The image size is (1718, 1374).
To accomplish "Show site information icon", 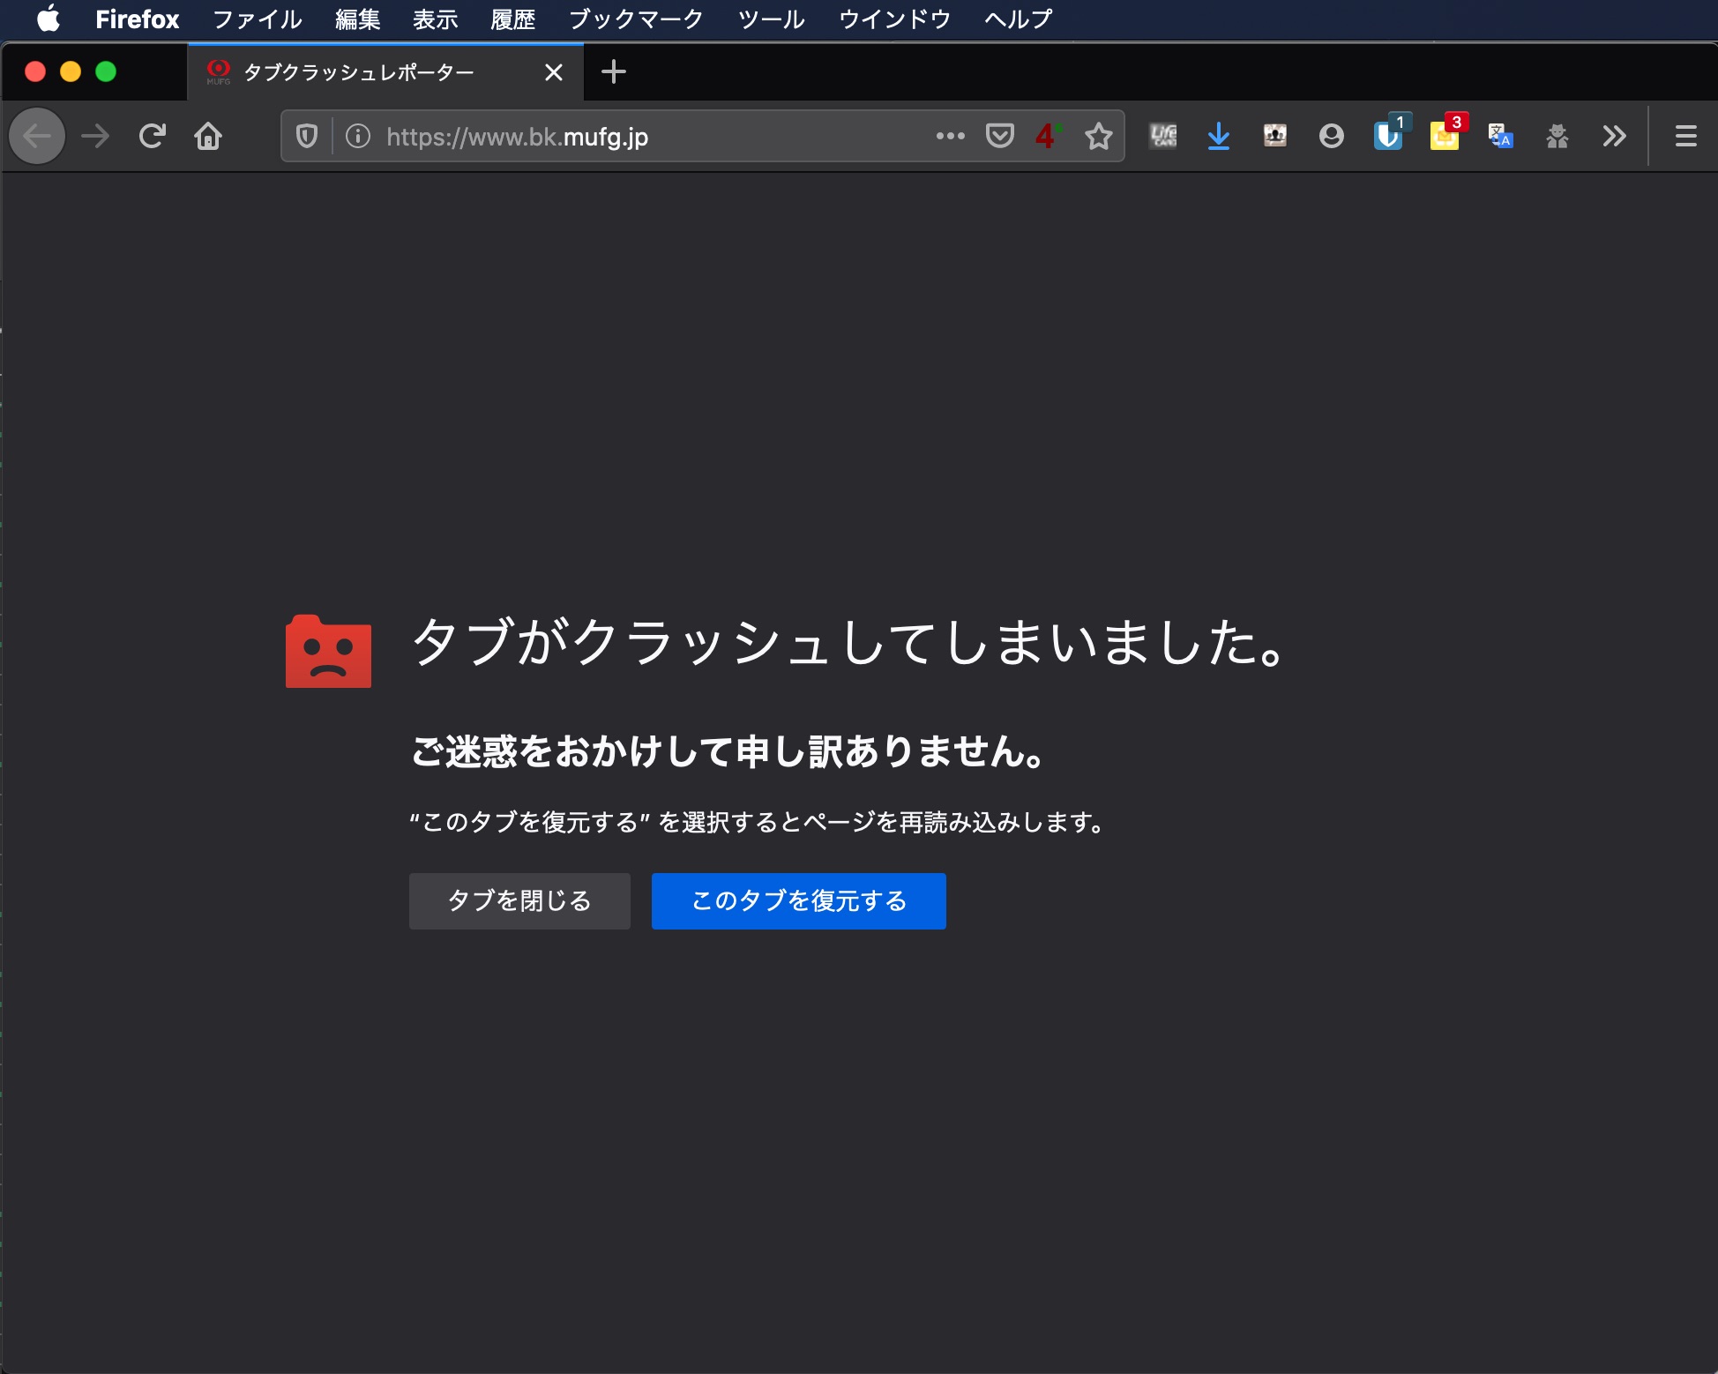I will pyautogui.click(x=357, y=137).
